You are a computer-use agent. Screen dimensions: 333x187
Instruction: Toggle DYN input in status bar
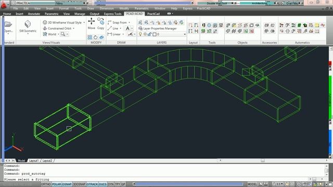pyautogui.click(x=111, y=184)
